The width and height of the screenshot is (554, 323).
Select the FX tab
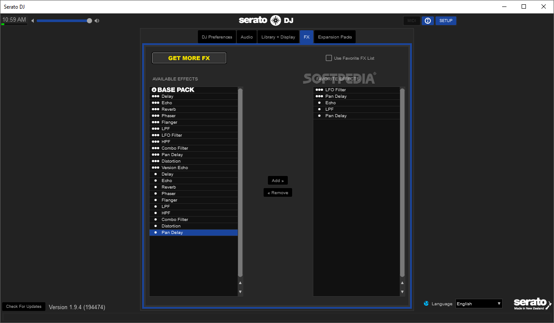coord(306,37)
